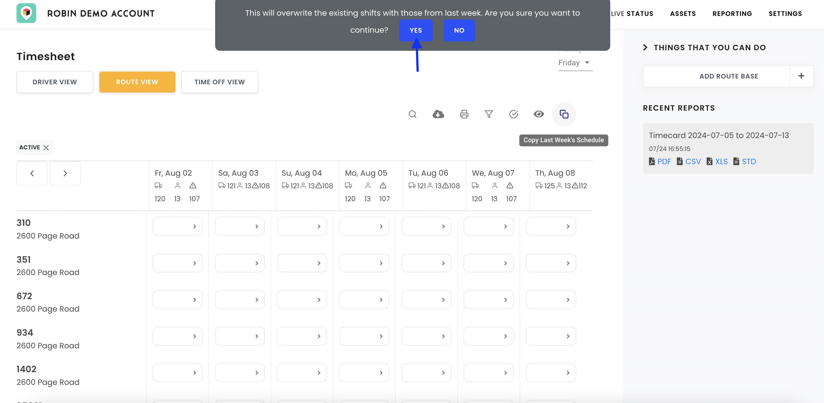Click the truck icon under We, Aug 07

475,185
